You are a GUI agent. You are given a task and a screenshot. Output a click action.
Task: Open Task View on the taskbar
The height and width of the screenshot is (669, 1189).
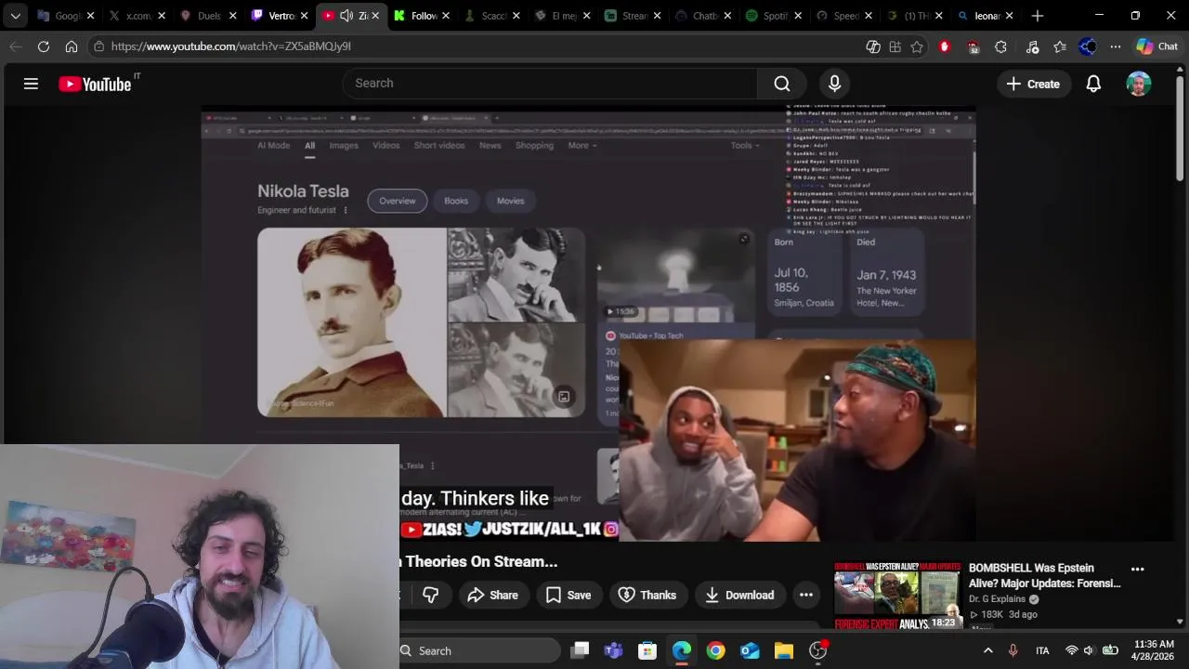pos(580,650)
